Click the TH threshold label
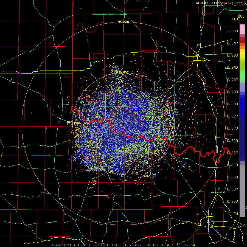Screen dimensions: 247x247 [x=236, y=214]
